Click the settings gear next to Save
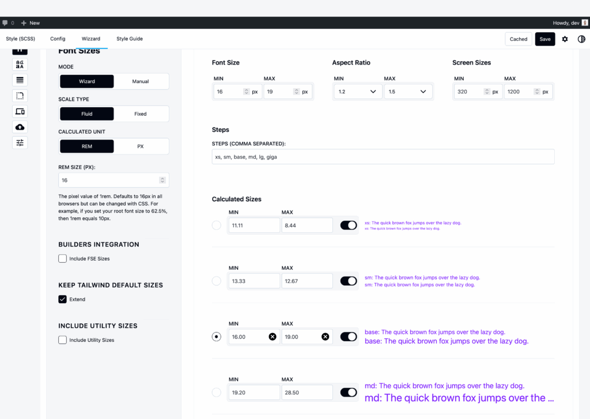Viewport: 590px width, 419px height. coord(565,39)
